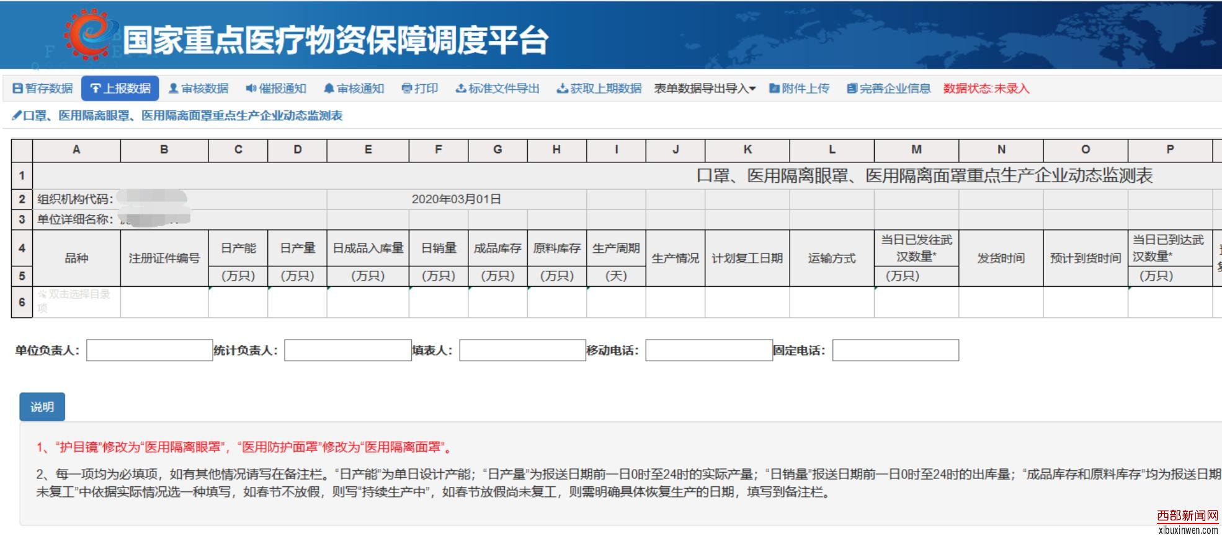Click the 审核数据 person icon
This screenshot has height=539, width=1222.
point(174,89)
